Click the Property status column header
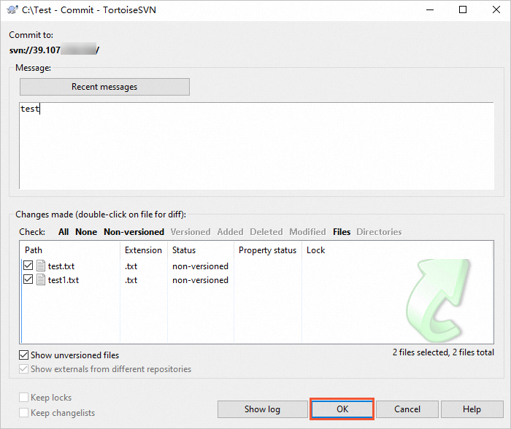Image resolution: width=511 pixels, height=429 pixels. tap(268, 250)
